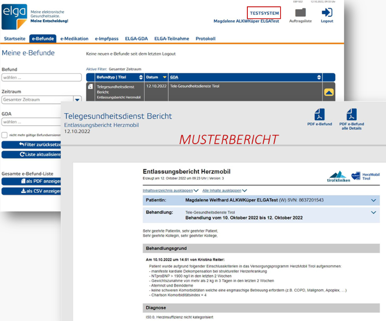Image resolution: width=386 pixels, height=321 pixels.
Task: Click the HerzMobil Tirol logo
Action: pos(366,176)
